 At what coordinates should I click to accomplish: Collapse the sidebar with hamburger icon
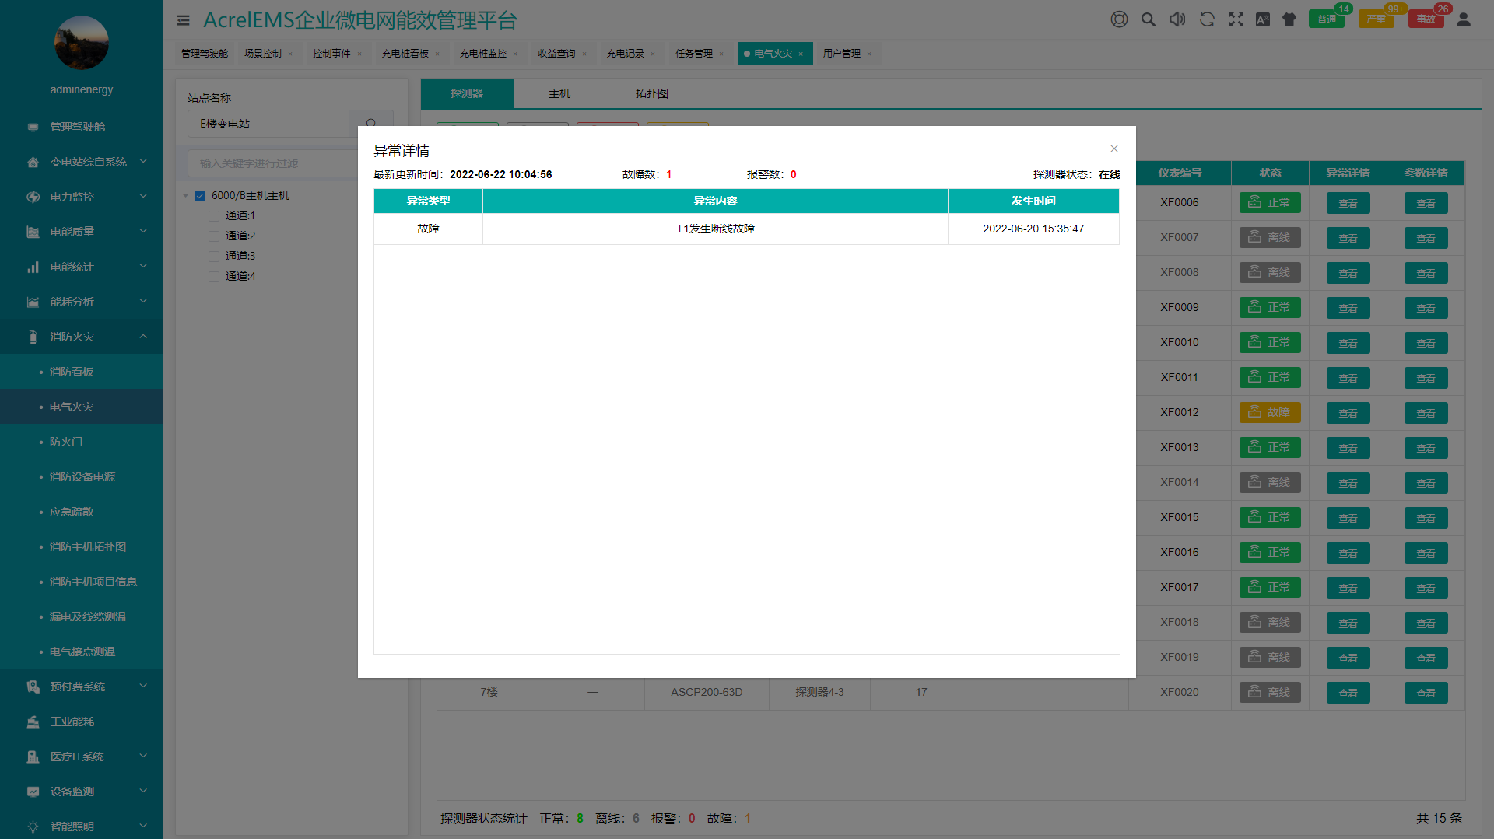(184, 20)
